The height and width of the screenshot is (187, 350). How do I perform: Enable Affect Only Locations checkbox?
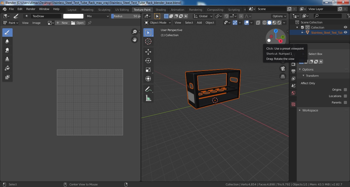click(x=345, y=96)
